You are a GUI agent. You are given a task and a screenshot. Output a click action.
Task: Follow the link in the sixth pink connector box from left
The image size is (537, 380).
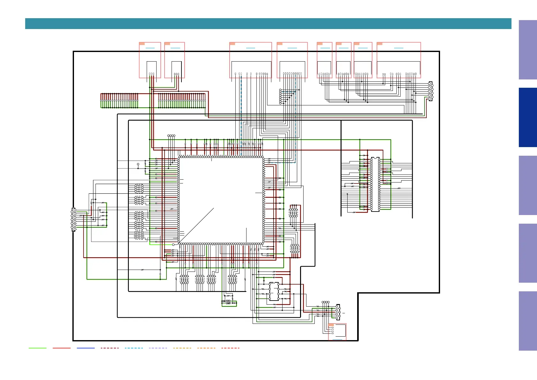(344, 48)
